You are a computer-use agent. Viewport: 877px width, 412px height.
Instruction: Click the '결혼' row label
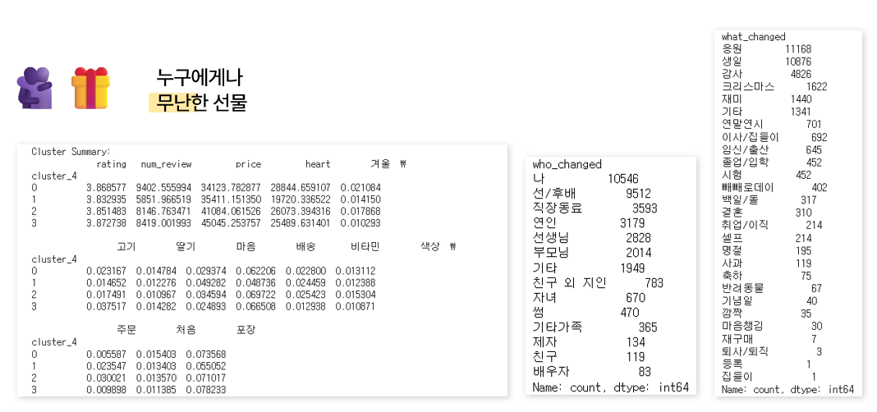732,213
